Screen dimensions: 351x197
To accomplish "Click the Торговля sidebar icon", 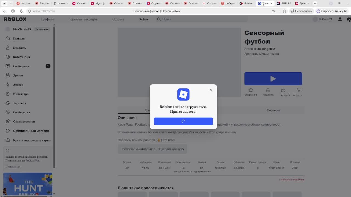I will [x=8, y=103].
